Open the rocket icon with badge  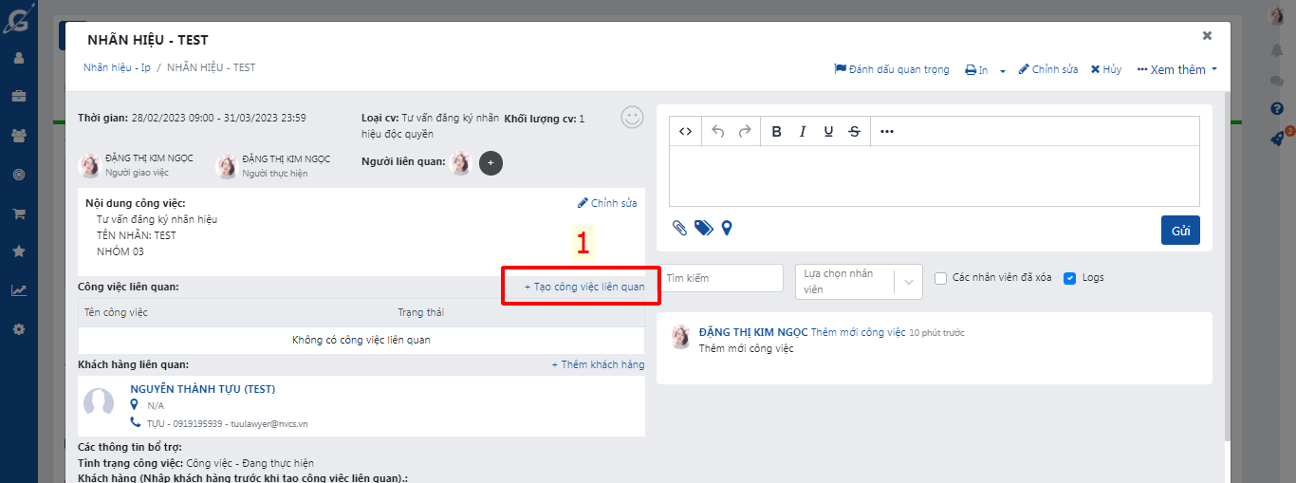pos(1278,138)
